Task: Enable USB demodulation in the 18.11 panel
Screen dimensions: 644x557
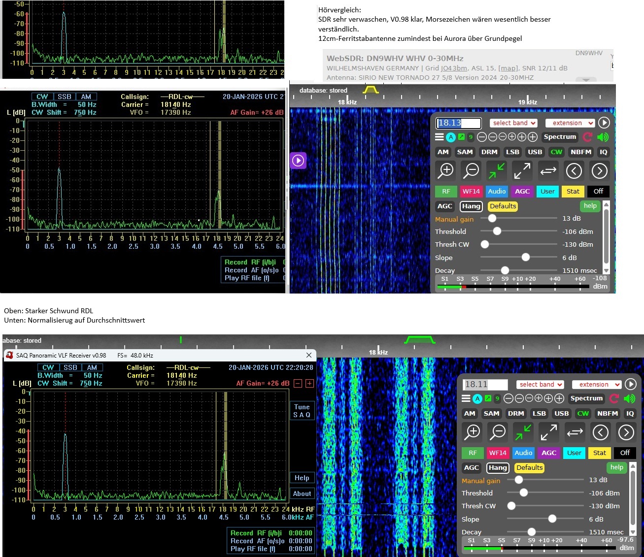Action: 561,414
